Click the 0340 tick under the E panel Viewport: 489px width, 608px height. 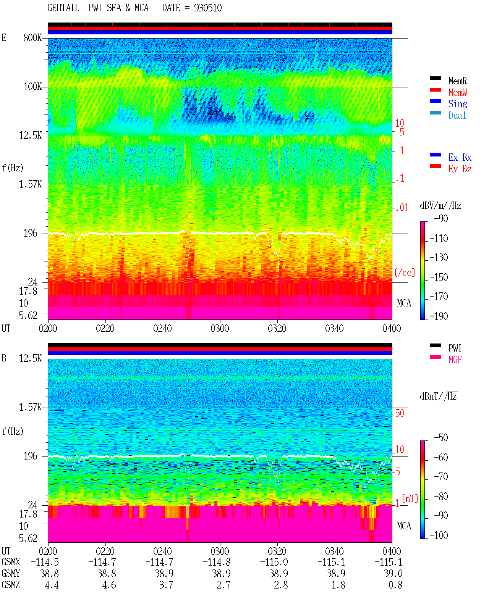click(x=334, y=328)
